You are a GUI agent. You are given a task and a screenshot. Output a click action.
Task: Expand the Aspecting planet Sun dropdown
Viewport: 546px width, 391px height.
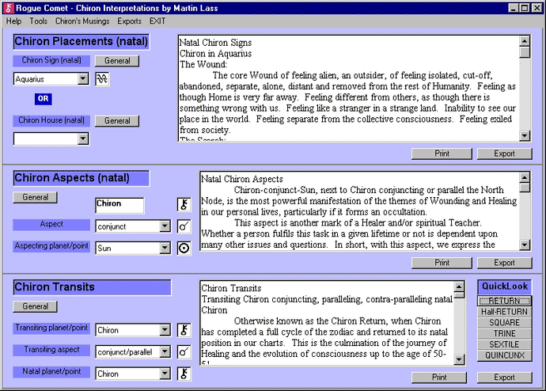tap(165, 249)
